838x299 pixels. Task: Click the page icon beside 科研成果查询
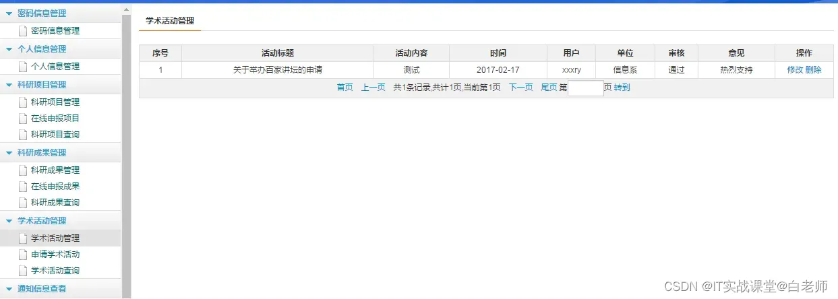pyautogui.click(x=23, y=203)
